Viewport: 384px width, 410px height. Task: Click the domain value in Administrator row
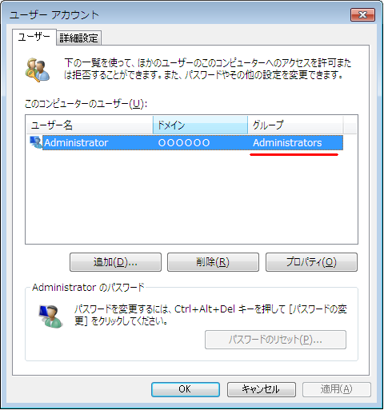pyautogui.click(x=184, y=143)
